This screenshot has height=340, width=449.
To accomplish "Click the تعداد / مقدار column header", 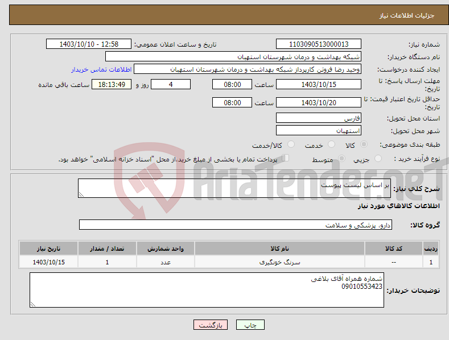I will pyautogui.click(x=107, y=248).
